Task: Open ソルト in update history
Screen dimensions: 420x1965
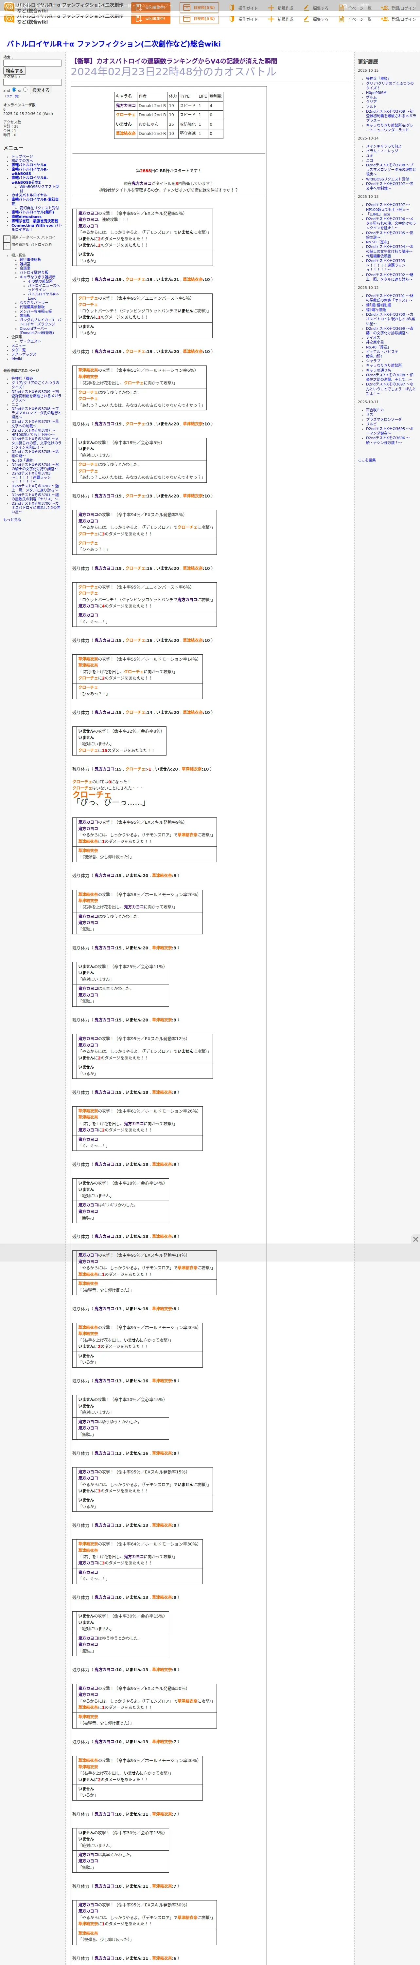Action: pos(371,107)
